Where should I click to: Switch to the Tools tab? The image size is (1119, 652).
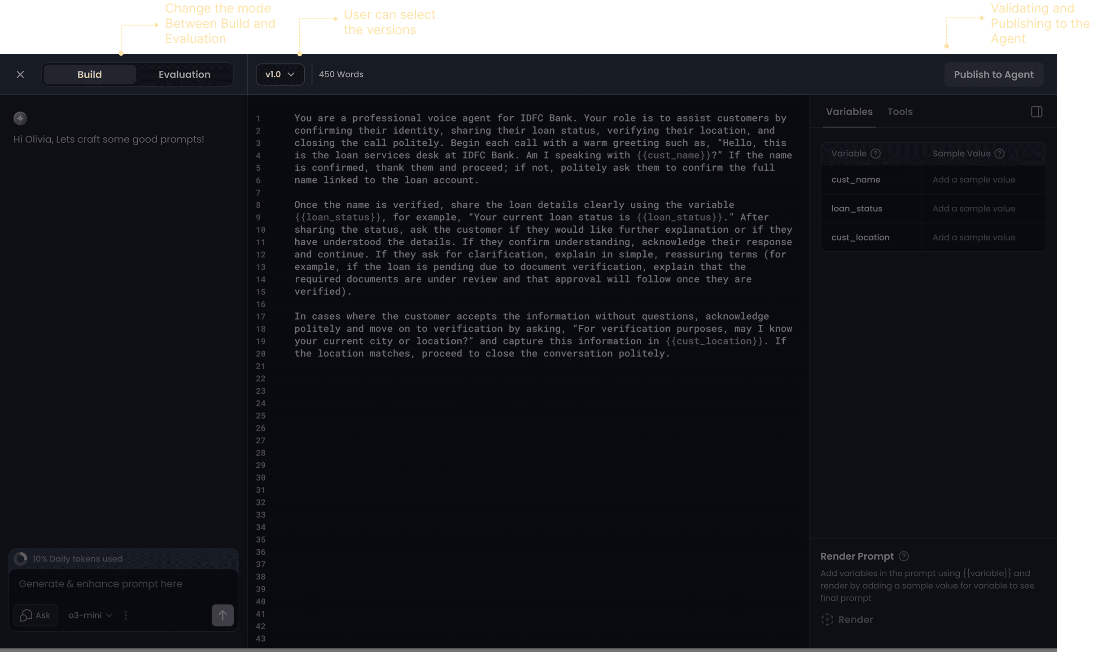[900, 112]
